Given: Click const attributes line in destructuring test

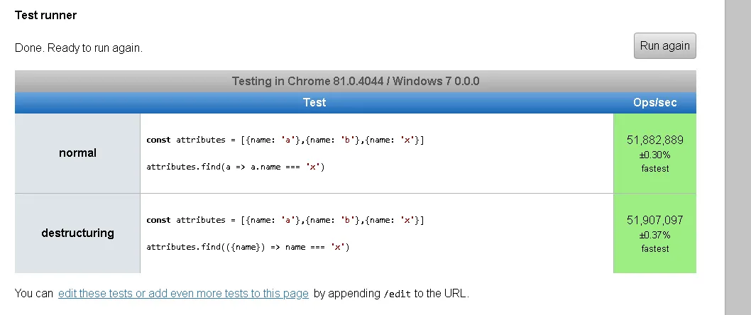Looking at the screenshot, I should tap(285, 220).
